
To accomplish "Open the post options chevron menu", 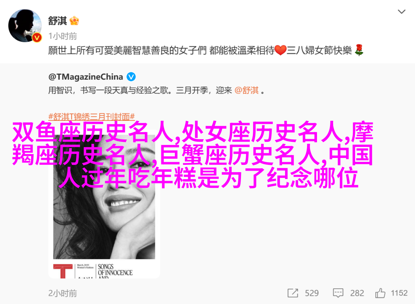I will [402, 12].
